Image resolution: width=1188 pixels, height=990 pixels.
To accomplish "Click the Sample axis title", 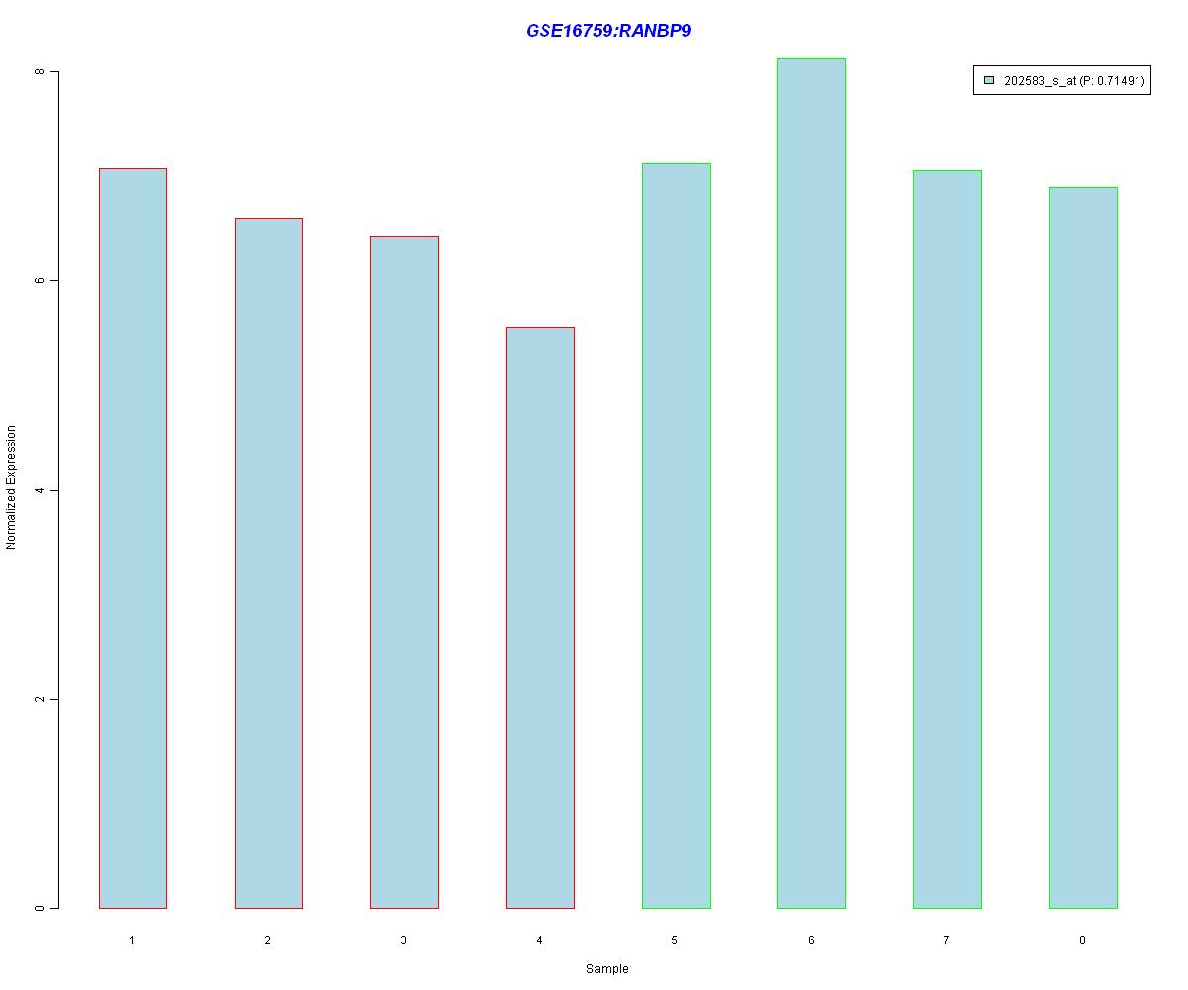I will point(607,969).
